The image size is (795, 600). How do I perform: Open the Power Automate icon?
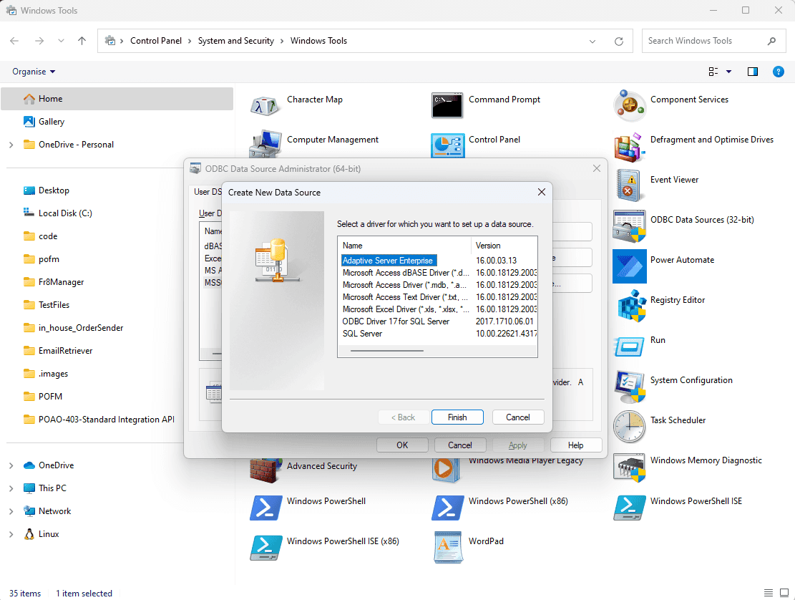point(629,266)
